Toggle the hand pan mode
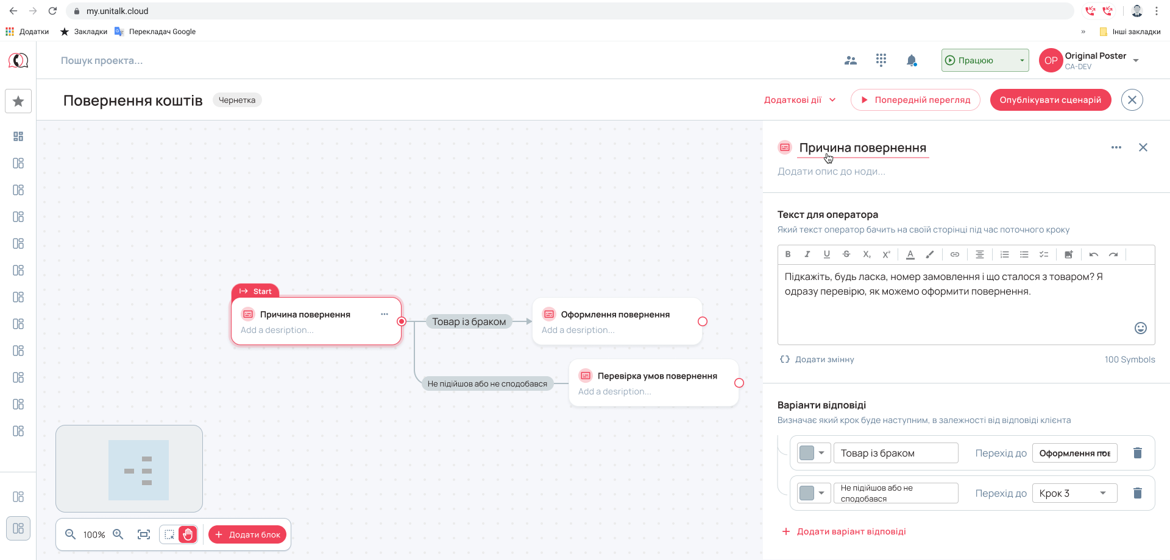The width and height of the screenshot is (1170, 560). point(188,534)
